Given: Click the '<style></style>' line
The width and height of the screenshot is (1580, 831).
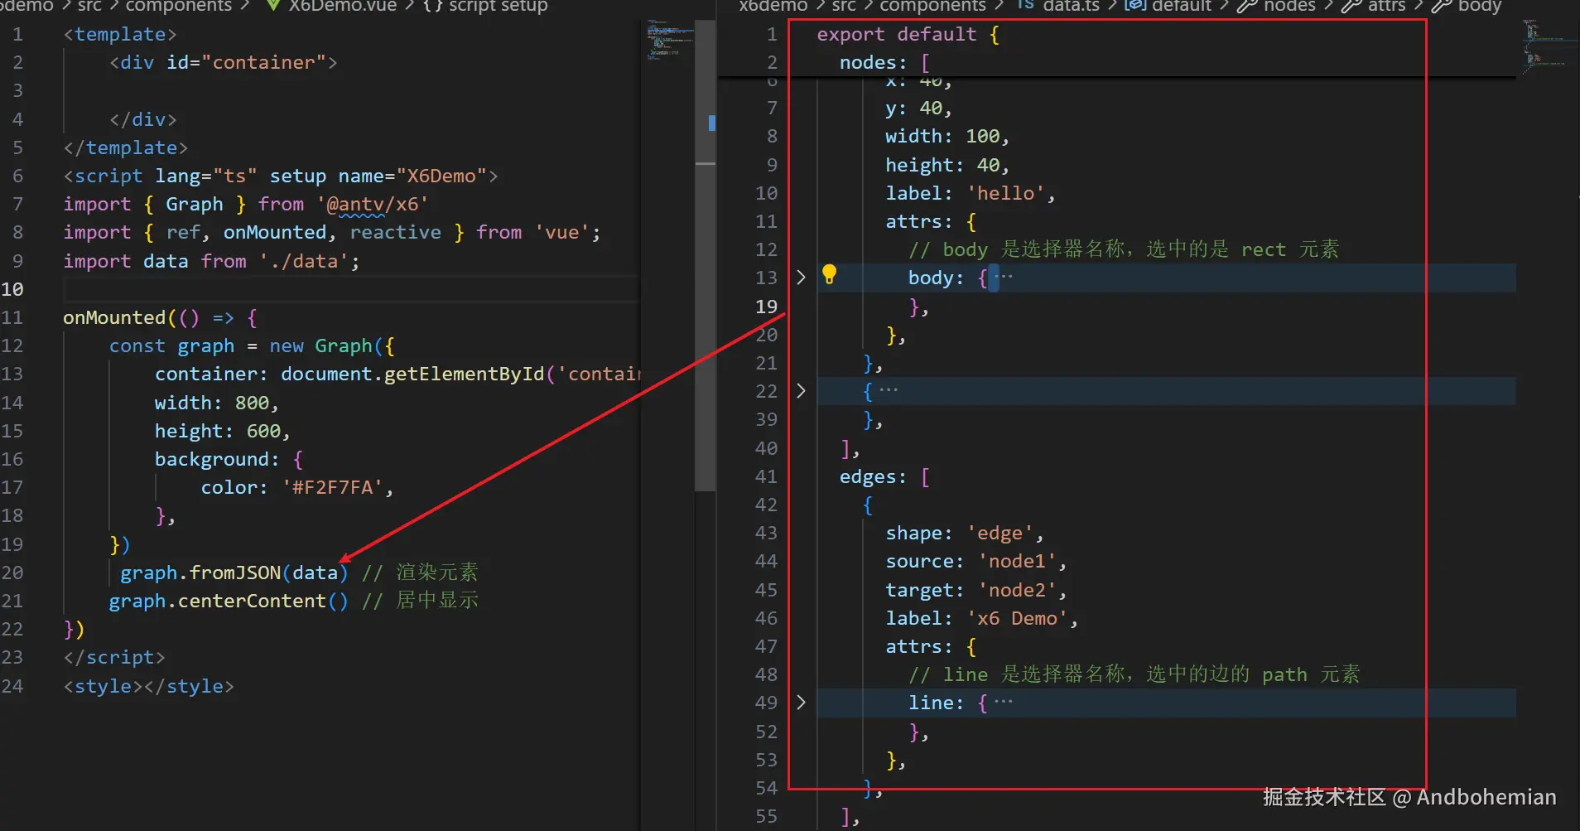Looking at the screenshot, I should coord(149,686).
